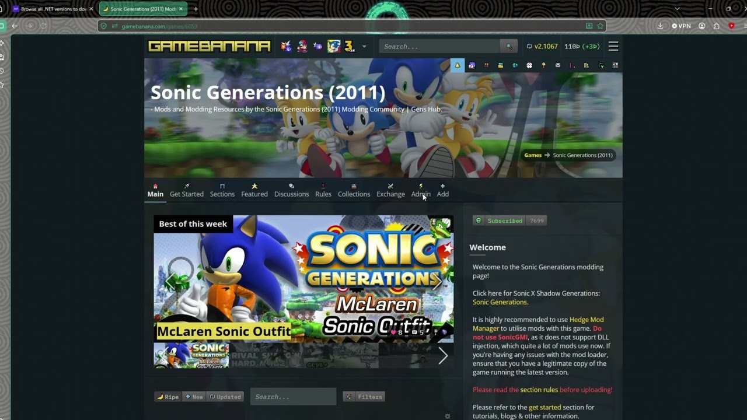Viewport: 747px width, 420px height.
Task: Select the Updated sort option
Action: pyautogui.click(x=225, y=397)
